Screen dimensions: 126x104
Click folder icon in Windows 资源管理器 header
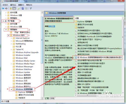click(x=47, y=13)
